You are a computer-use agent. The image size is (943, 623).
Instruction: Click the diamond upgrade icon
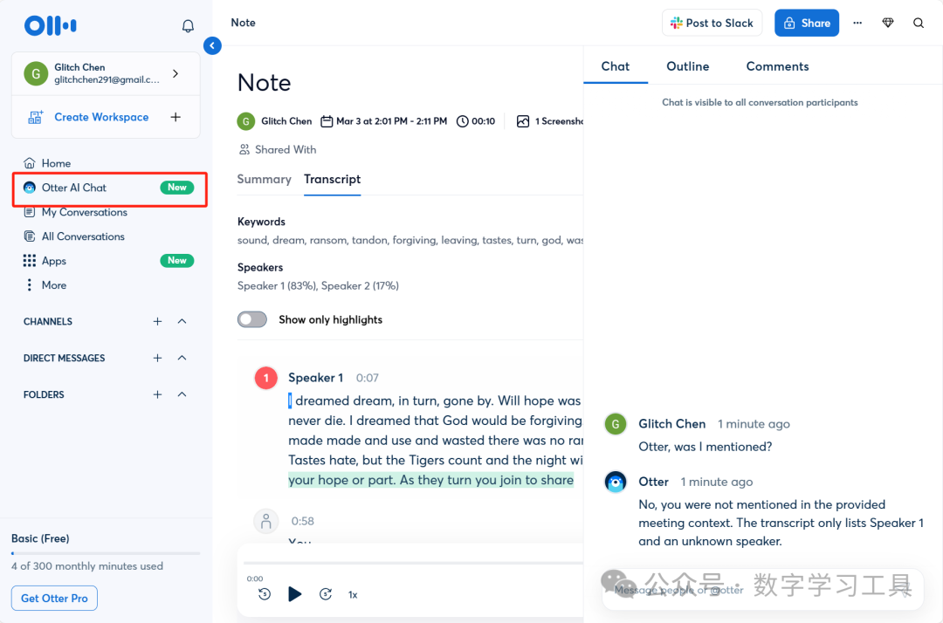(x=888, y=23)
